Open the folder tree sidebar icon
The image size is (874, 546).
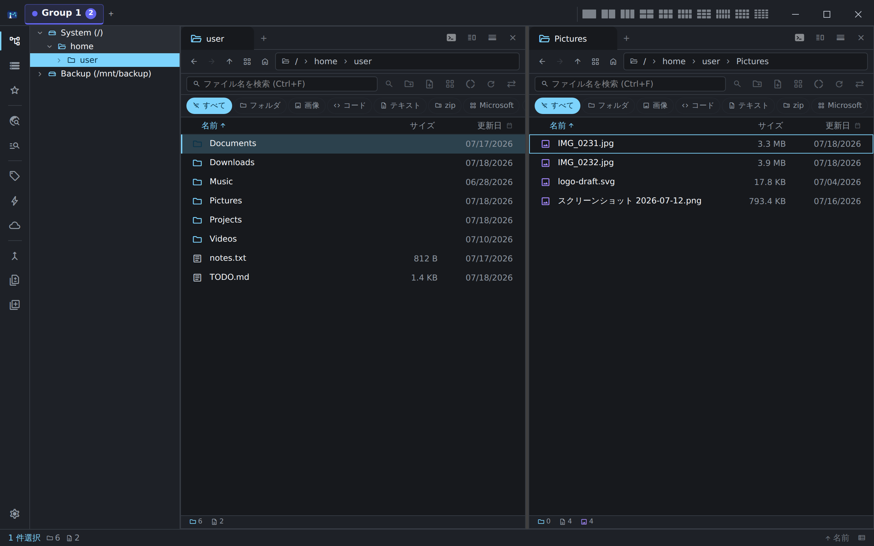(14, 41)
